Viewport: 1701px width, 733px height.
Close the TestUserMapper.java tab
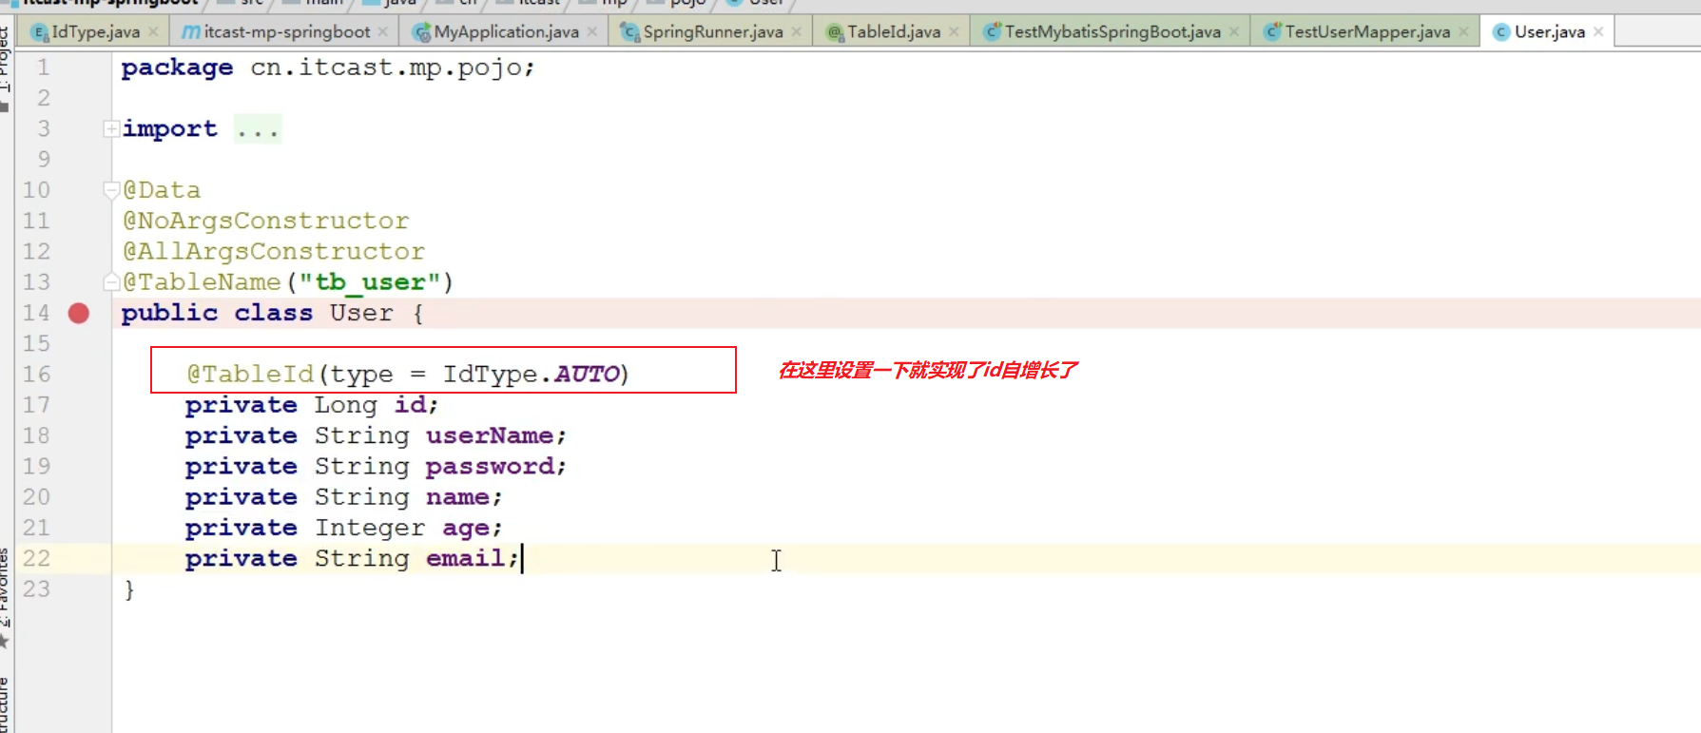point(1463,32)
